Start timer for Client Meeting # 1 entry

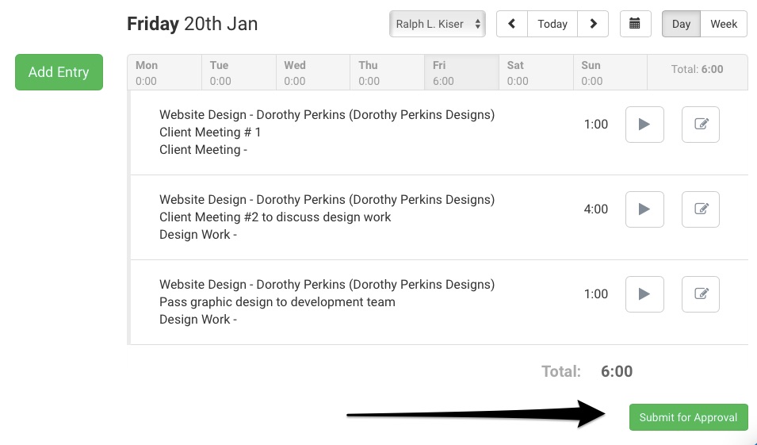tap(644, 125)
